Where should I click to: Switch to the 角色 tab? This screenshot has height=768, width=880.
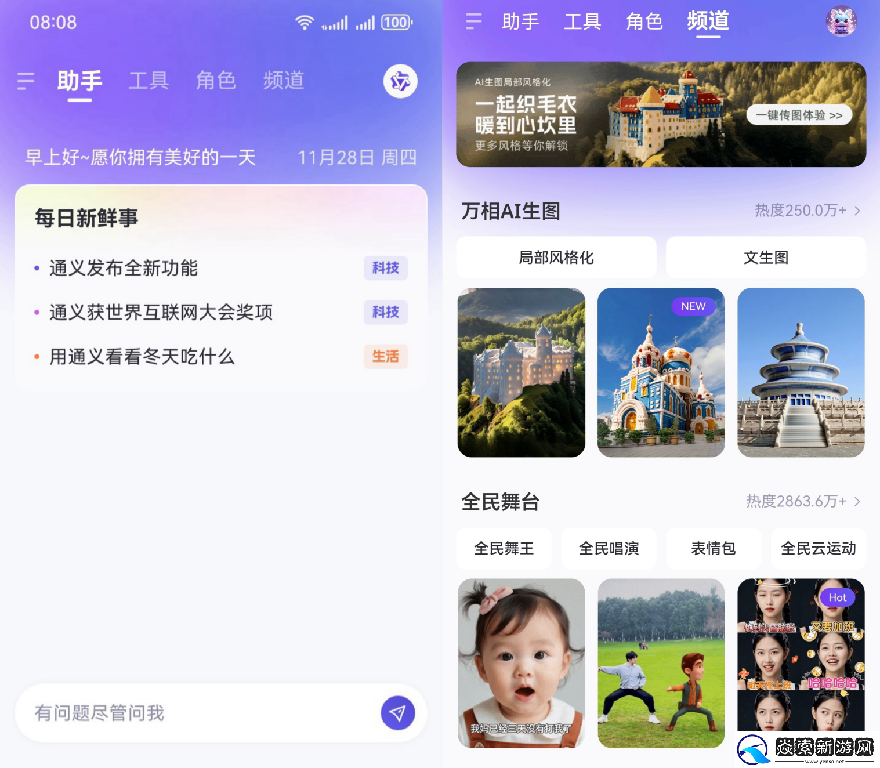[x=216, y=81]
